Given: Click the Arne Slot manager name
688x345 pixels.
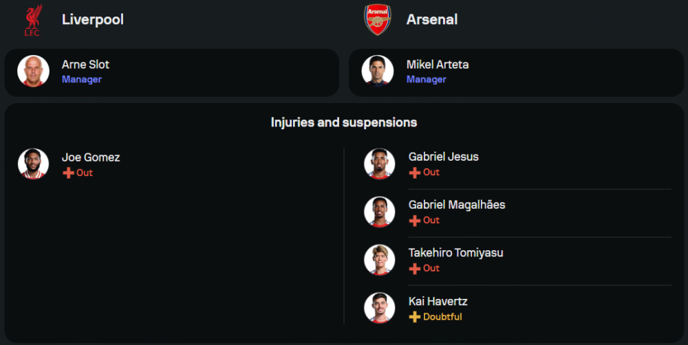Looking at the screenshot, I should 85,65.
